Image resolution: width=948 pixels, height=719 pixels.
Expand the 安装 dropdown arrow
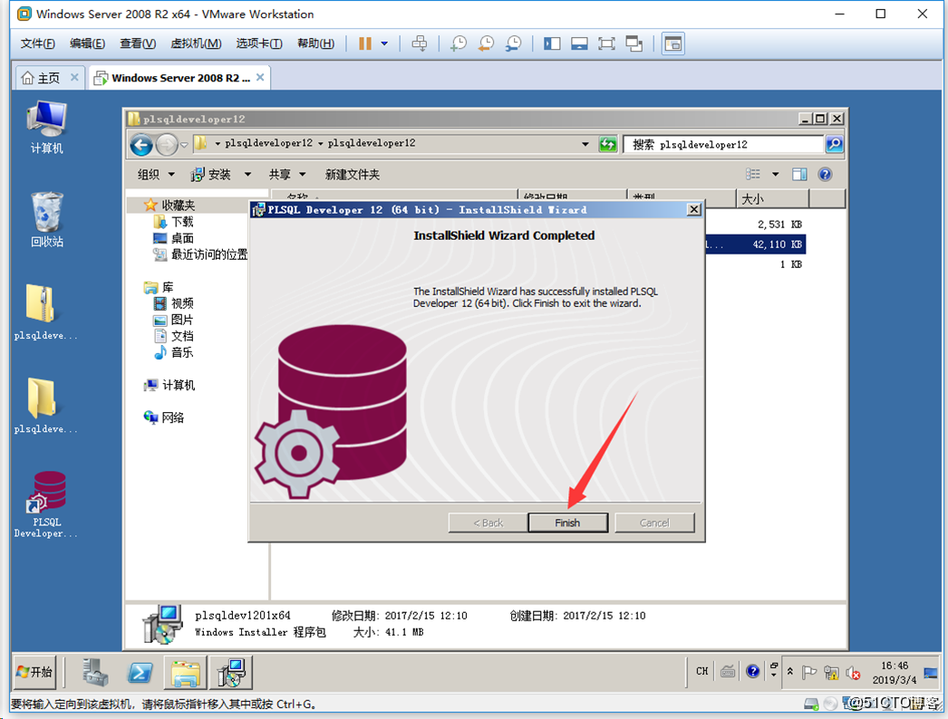point(247,175)
